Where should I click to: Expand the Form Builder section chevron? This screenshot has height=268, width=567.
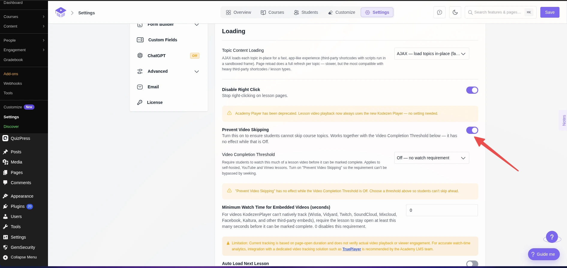click(197, 25)
